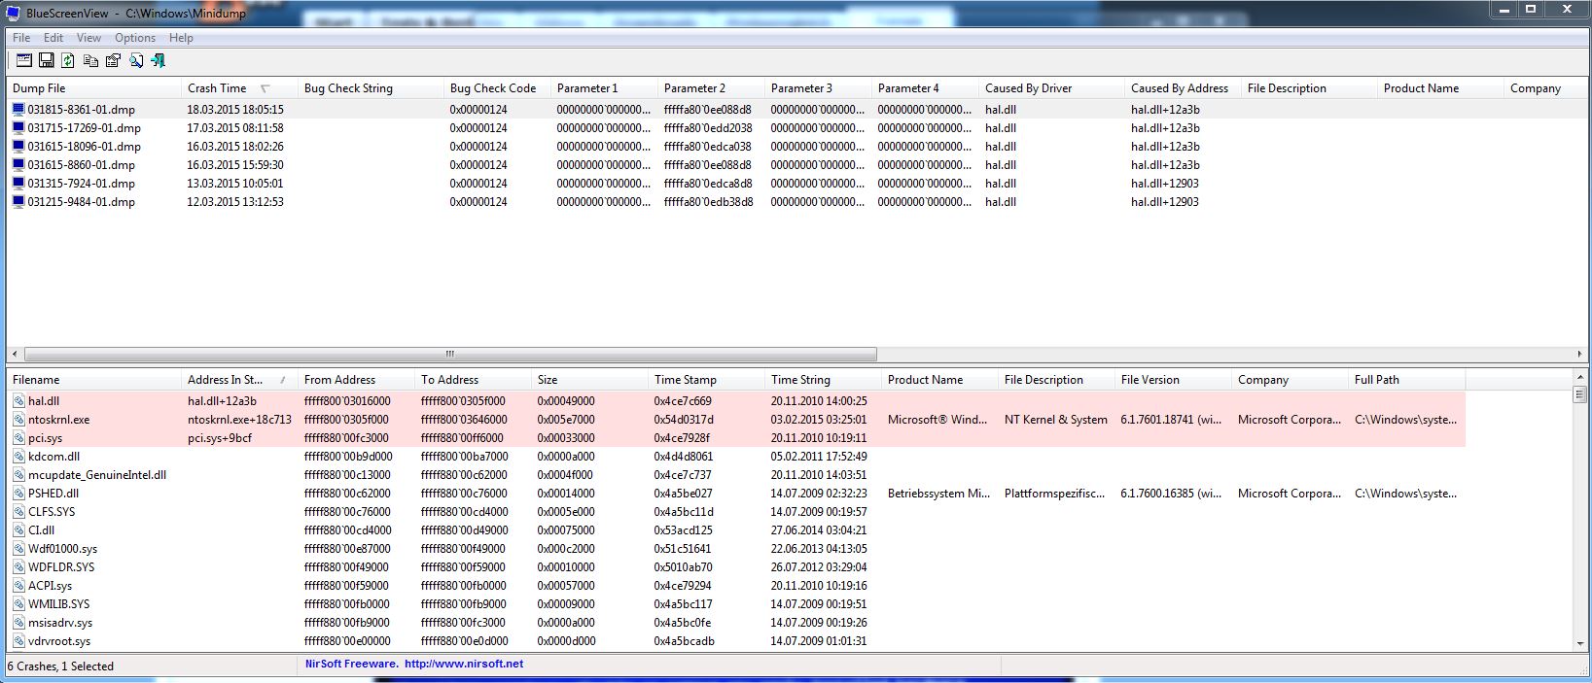Screen dimensions: 1592x683
Task: Click the Parameter 2 column header
Action: [711, 88]
